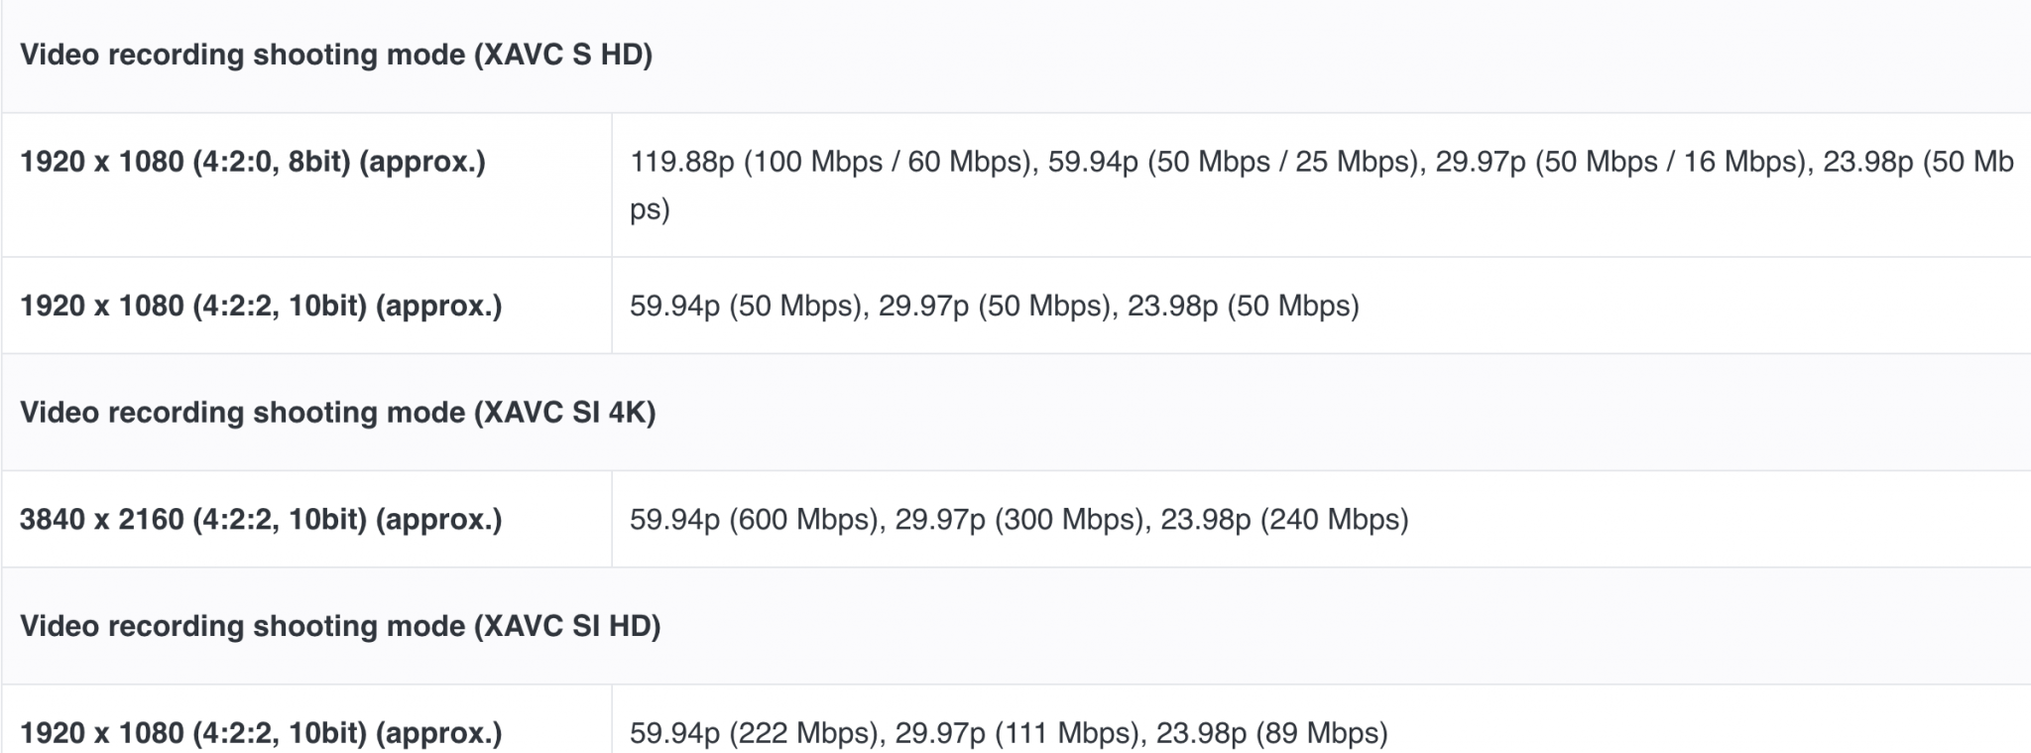Screen dimensions: 2031x753
Task: Click the XAVC SI HD section heading
Action: (x=340, y=627)
